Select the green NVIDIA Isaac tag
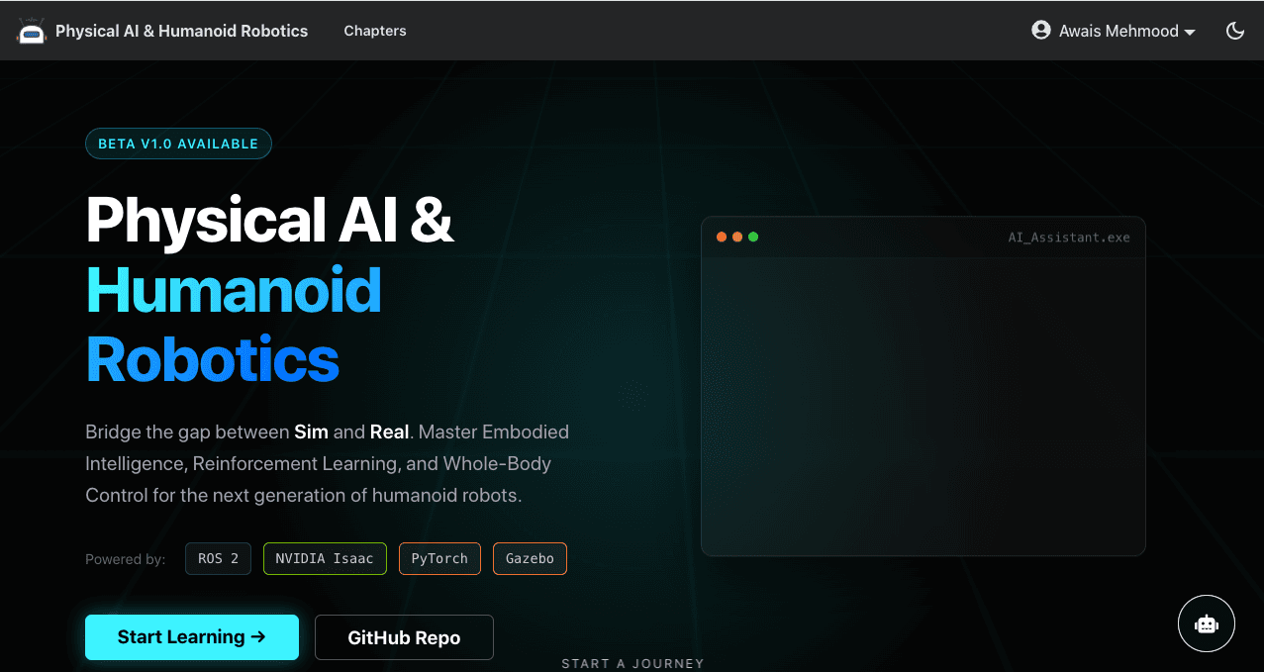 click(325, 558)
